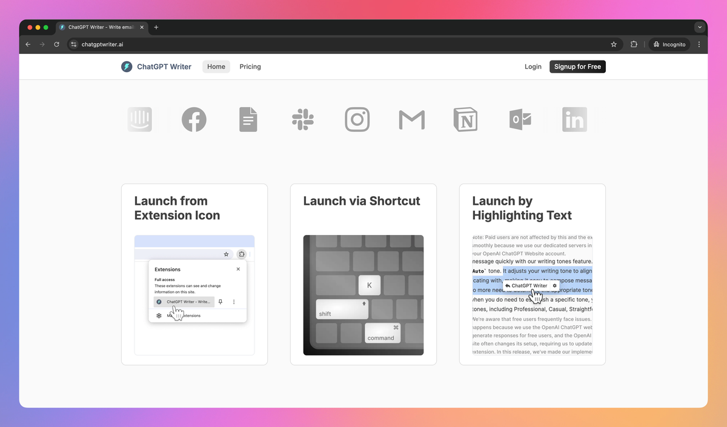Click the X in Extensions popup image

238,269
